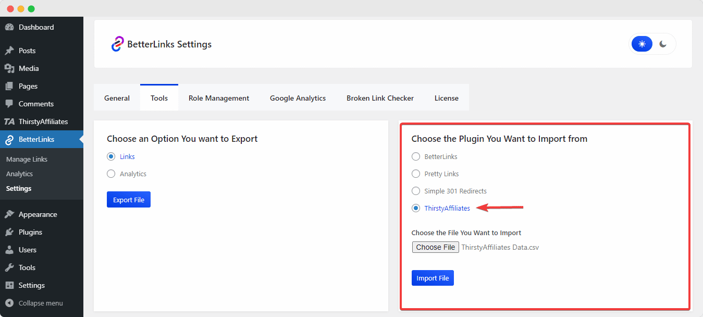Click the Comments speech bubble icon
This screenshot has height=317, width=703.
click(x=9, y=104)
